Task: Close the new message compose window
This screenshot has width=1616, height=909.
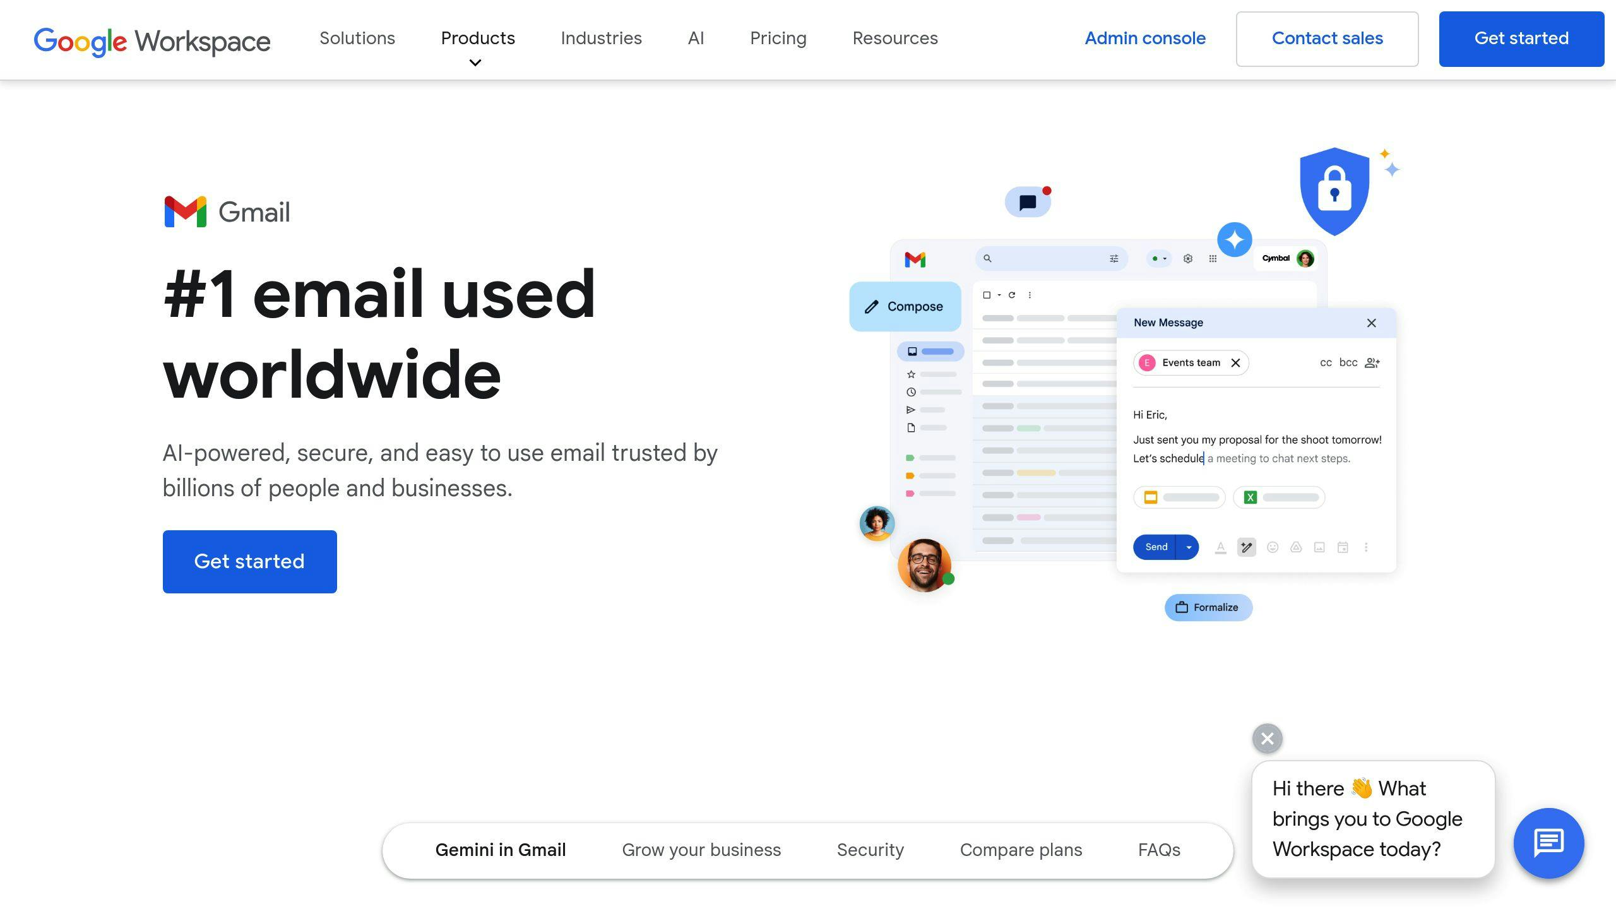Action: click(x=1373, y=322)
